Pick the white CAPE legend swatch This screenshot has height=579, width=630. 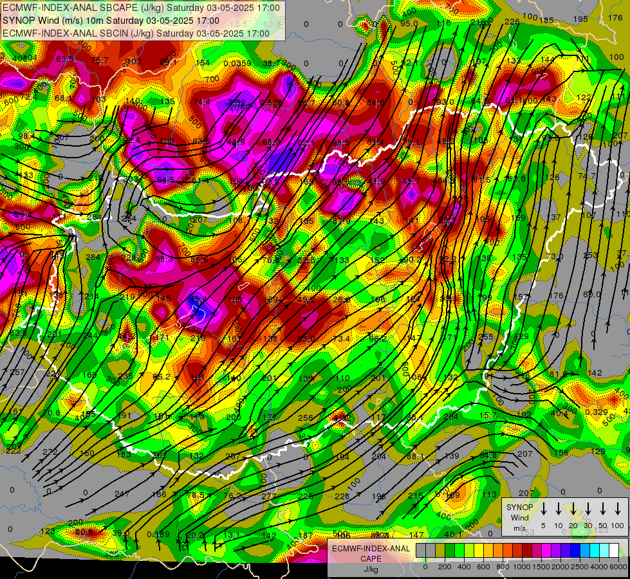tap(613, 550)
